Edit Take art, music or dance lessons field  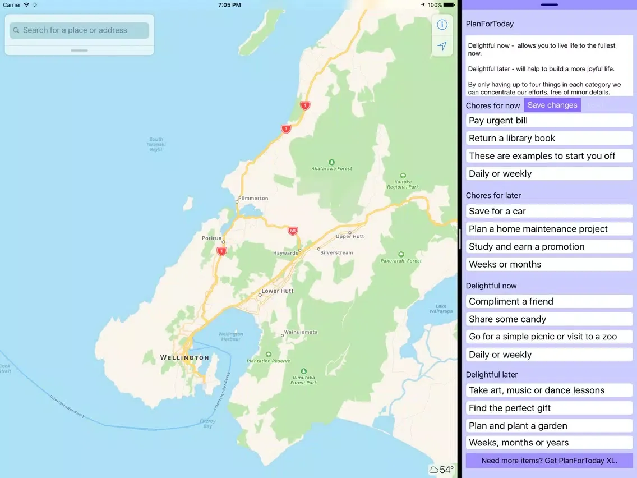550,390
